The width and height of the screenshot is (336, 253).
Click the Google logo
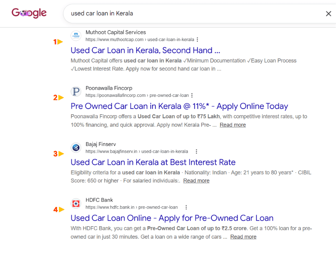click(29, 13)
